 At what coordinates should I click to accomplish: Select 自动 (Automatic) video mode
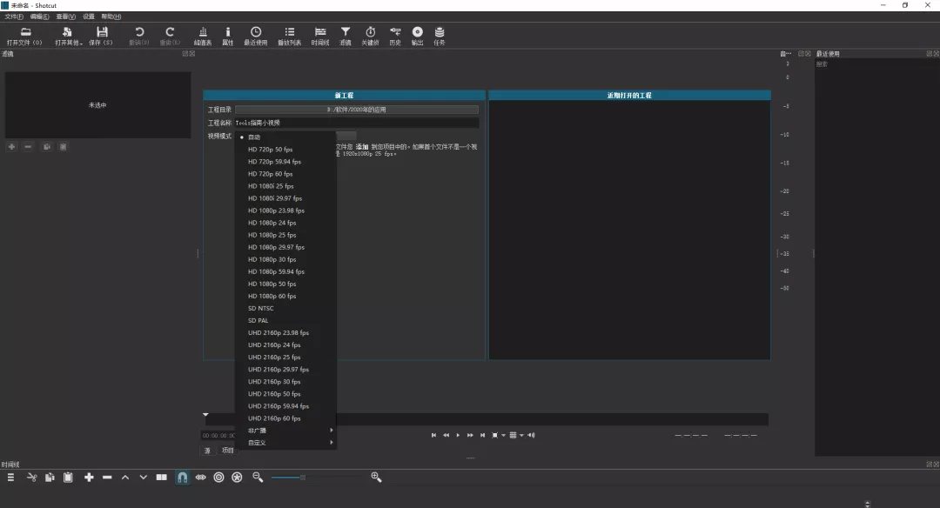[285, 137]
